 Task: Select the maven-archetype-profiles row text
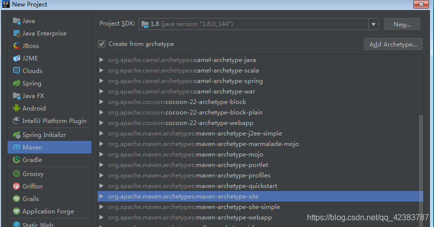tap(189, 175)
